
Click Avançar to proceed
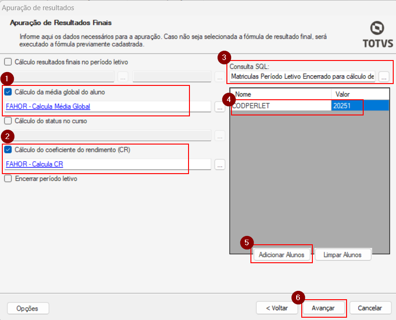click(323, 308)
